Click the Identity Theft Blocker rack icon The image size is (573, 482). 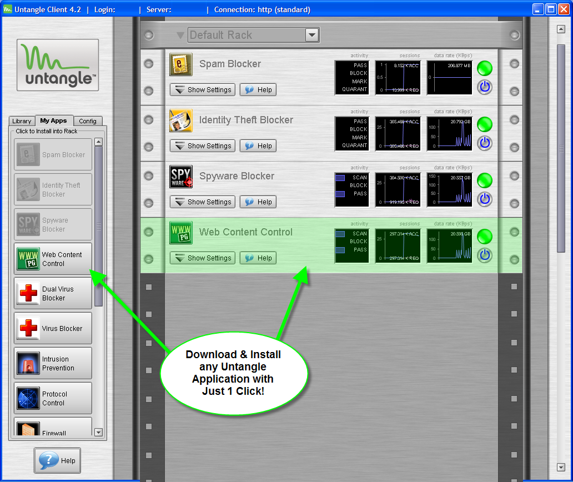coord(181,120)
